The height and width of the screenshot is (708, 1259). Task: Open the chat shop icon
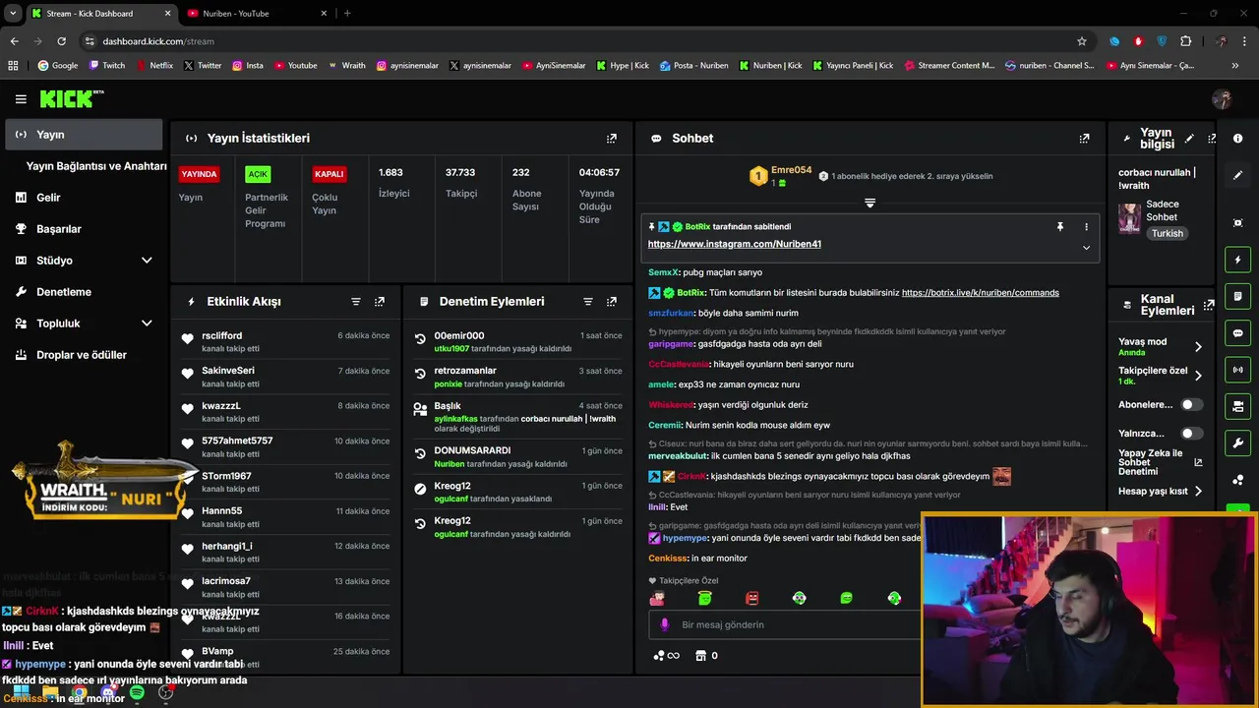[700, 656]
